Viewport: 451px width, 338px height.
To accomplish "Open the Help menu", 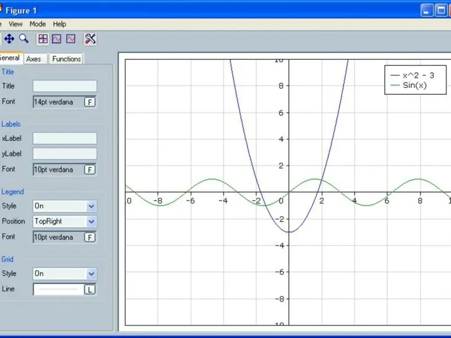I will [60, 24].
